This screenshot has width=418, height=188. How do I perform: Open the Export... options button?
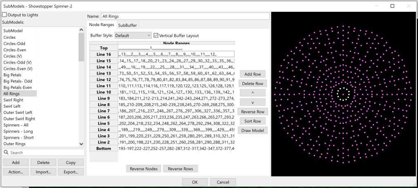(x=71, y=172)
